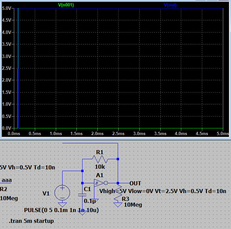The height and width of the screenshot is (229, 231).
Task: Click the ground symbol below V1
Action: pos(62,205)
